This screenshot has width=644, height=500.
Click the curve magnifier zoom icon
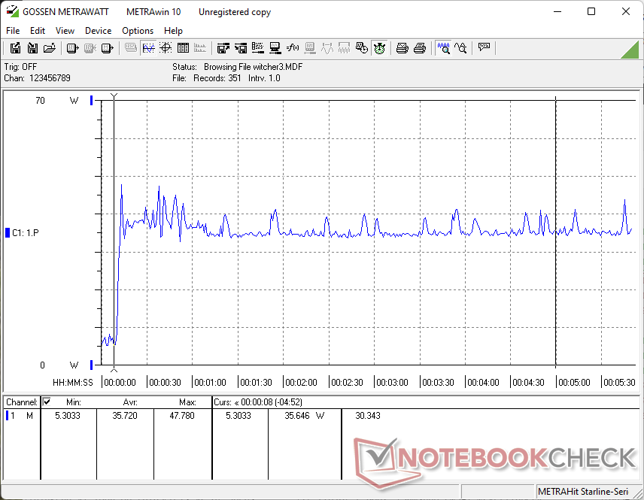(x=461, y=48)
